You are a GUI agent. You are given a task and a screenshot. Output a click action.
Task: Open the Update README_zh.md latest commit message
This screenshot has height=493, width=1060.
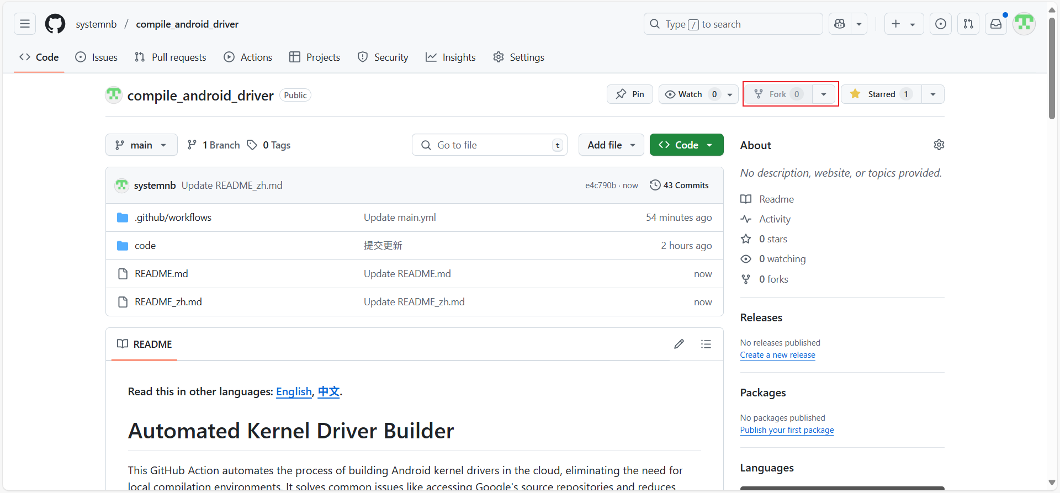pos(232,185)
